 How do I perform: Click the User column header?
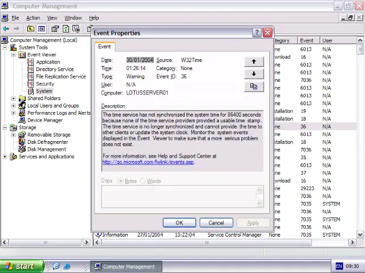338,40
